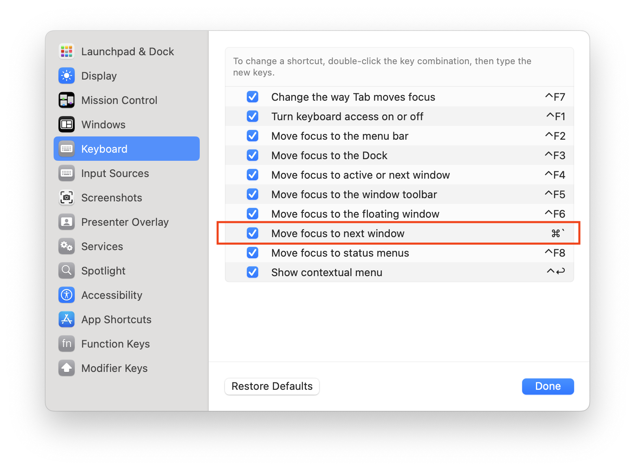Select Presenter Overlay in the sidebar

[x=125, y=222]
